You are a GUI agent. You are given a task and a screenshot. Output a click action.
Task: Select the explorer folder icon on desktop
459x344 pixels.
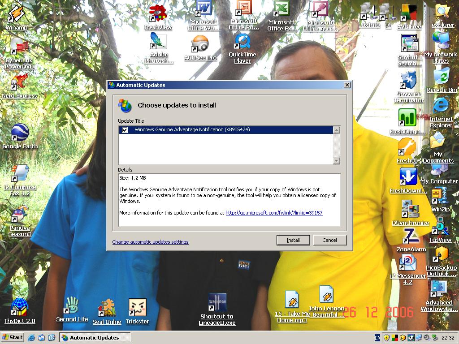click(443, 16)
